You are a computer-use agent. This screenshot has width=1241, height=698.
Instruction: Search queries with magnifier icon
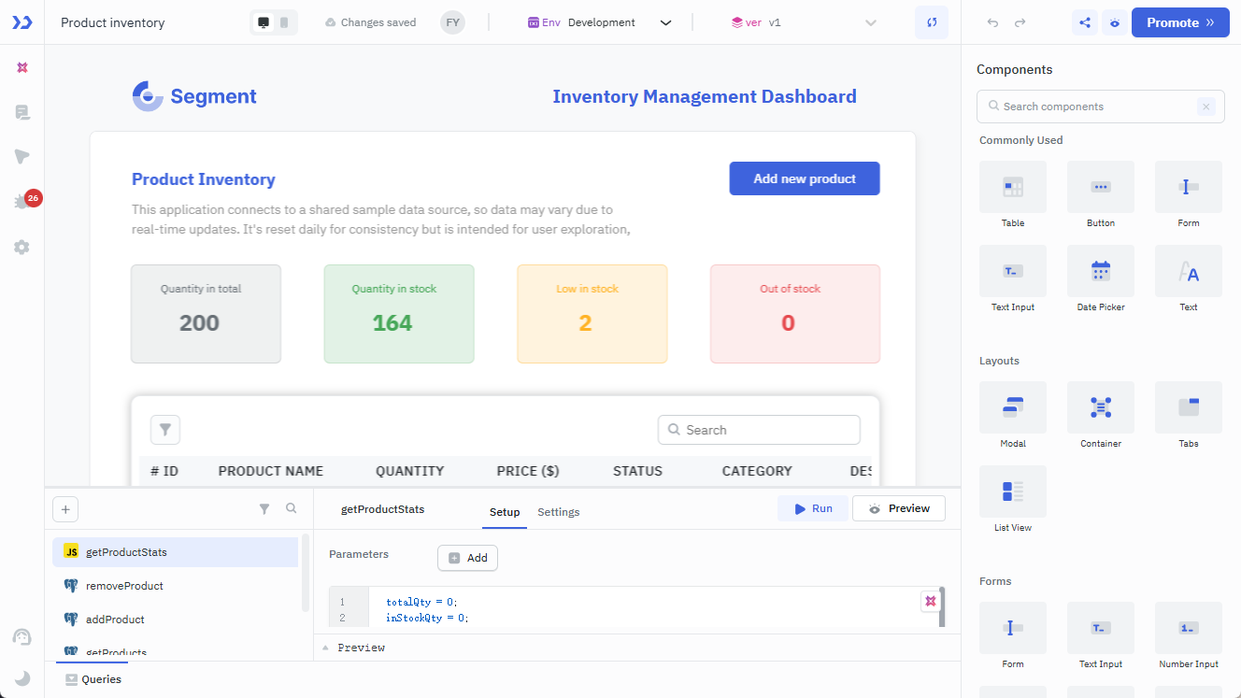(292, 509)
